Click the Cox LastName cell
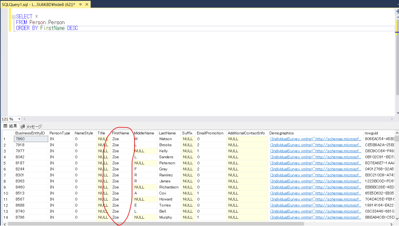399x226 pixels. point(169,193)
